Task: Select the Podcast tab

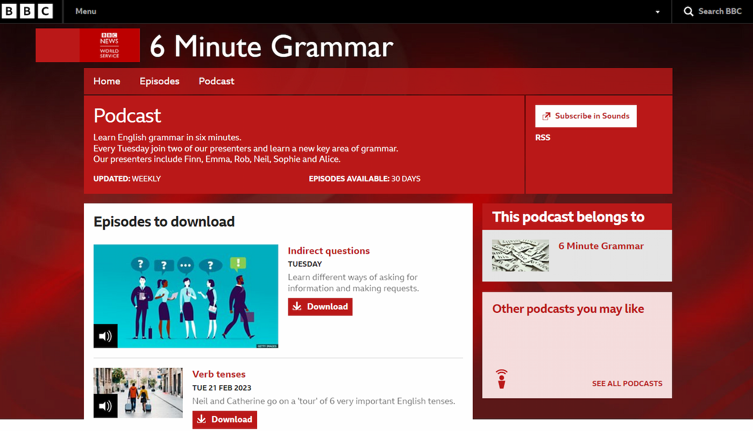Action: click(x=217, y=81)
